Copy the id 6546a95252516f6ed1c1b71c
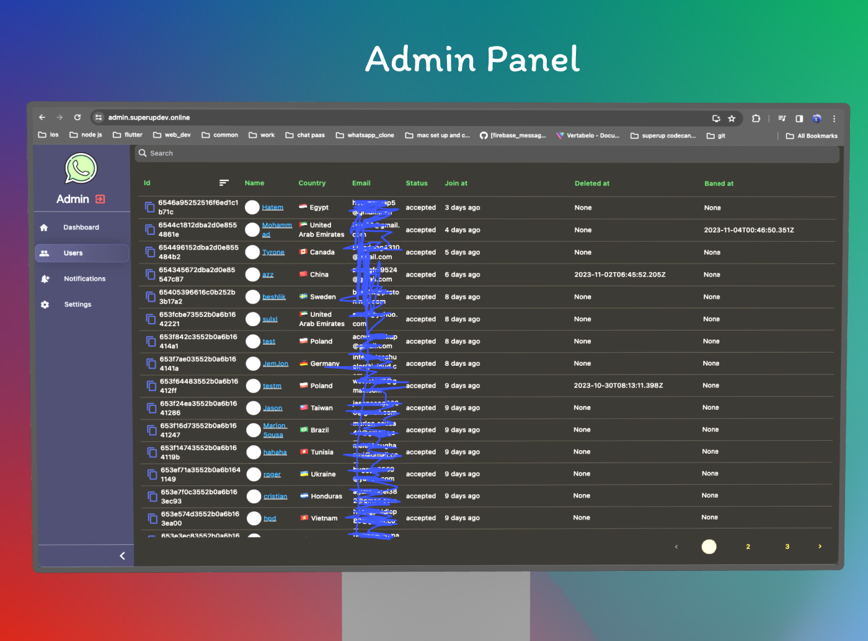The image size is (868, 641). [150, 207]
